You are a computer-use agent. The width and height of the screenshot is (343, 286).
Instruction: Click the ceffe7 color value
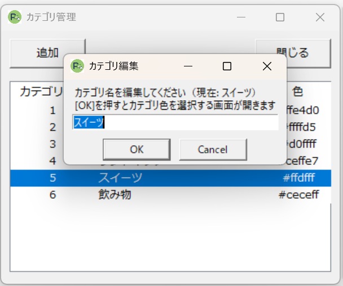[302, 161]
